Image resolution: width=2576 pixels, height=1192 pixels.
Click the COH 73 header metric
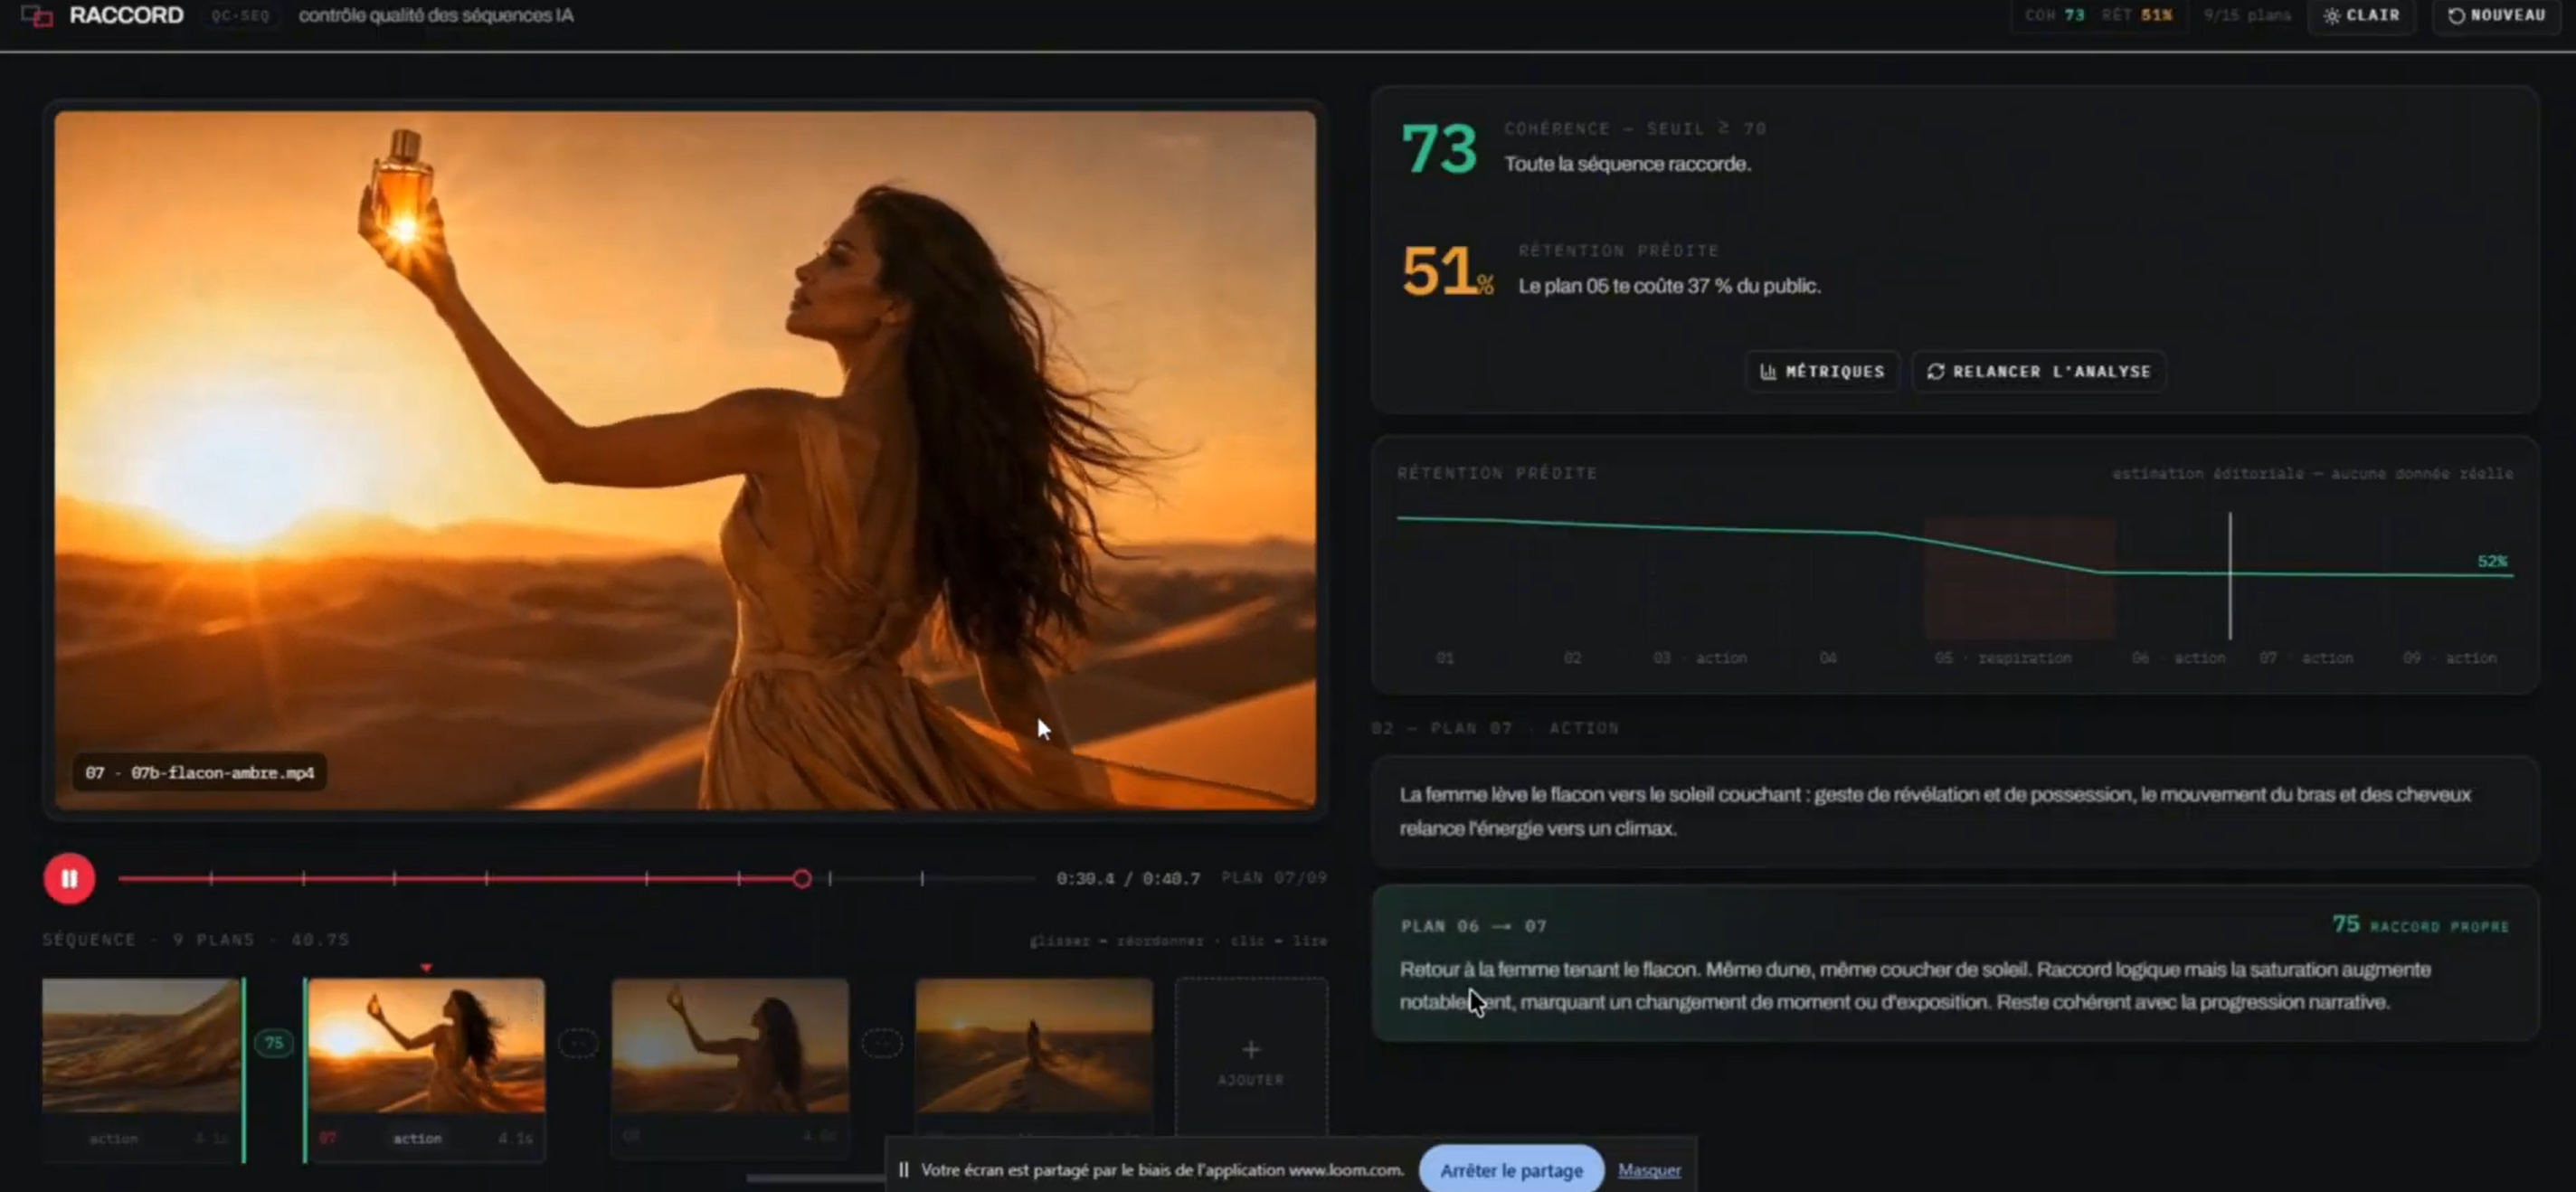click(x=2055, y=16)
